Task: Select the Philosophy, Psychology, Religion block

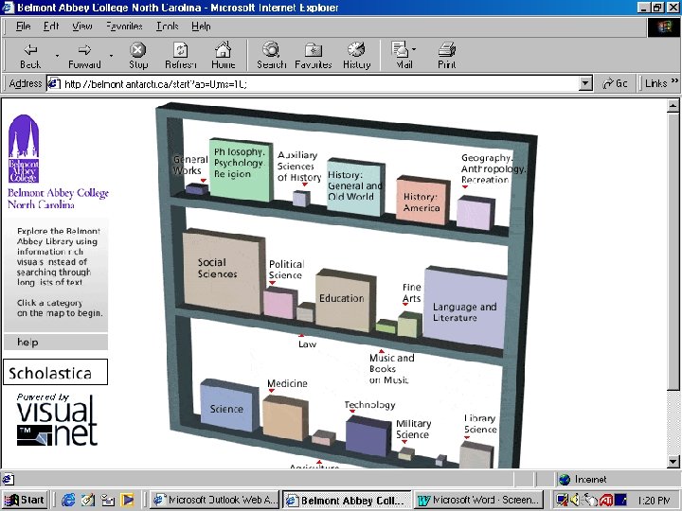Action: pyautogui.click(x=241, y=170)
